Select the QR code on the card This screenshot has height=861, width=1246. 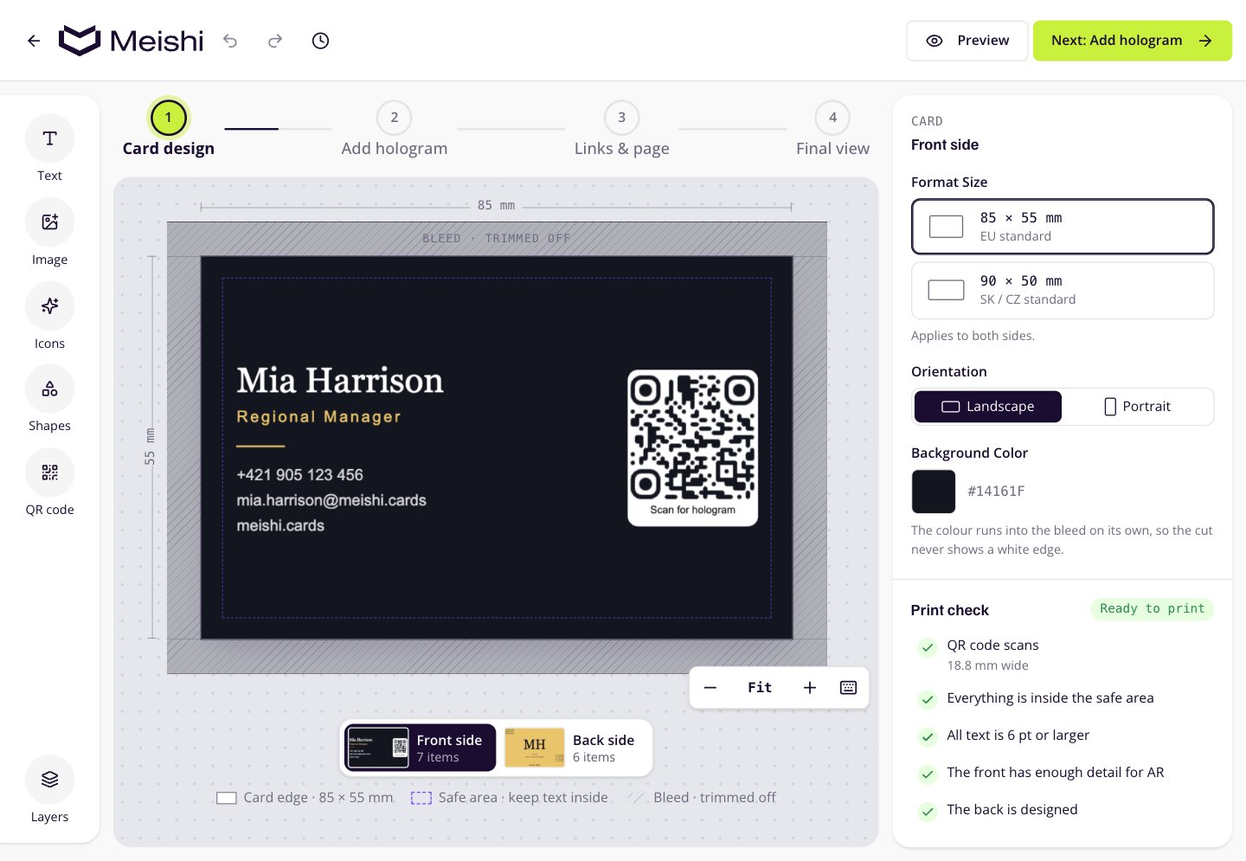point(693,448)
